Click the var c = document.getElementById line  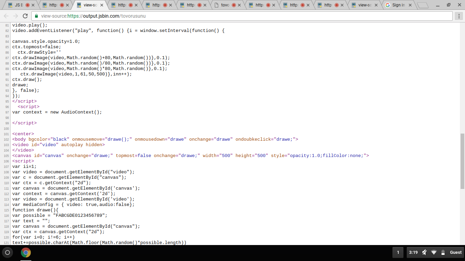pos(69,177)
